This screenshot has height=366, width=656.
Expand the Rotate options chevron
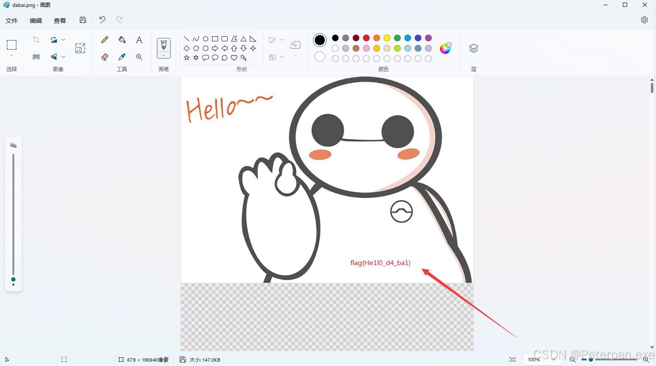coord(63,40)
